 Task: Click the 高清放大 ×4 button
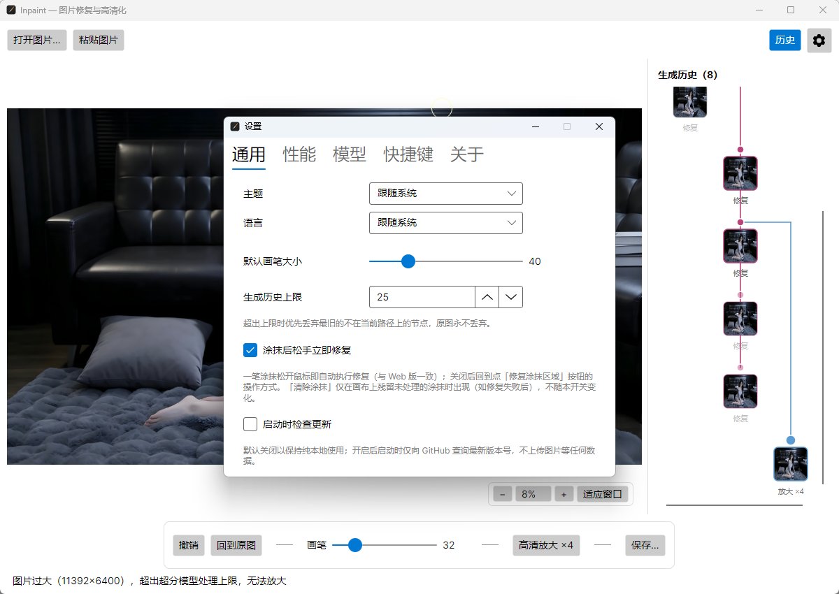point(546,545)
